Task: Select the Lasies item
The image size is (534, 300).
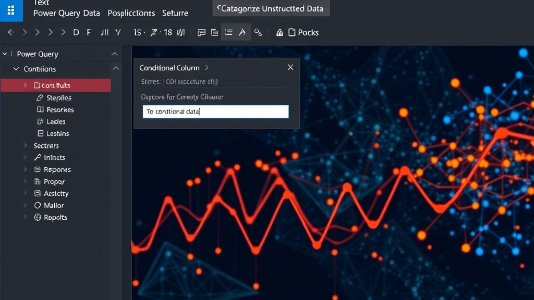Action: [56, 122]
